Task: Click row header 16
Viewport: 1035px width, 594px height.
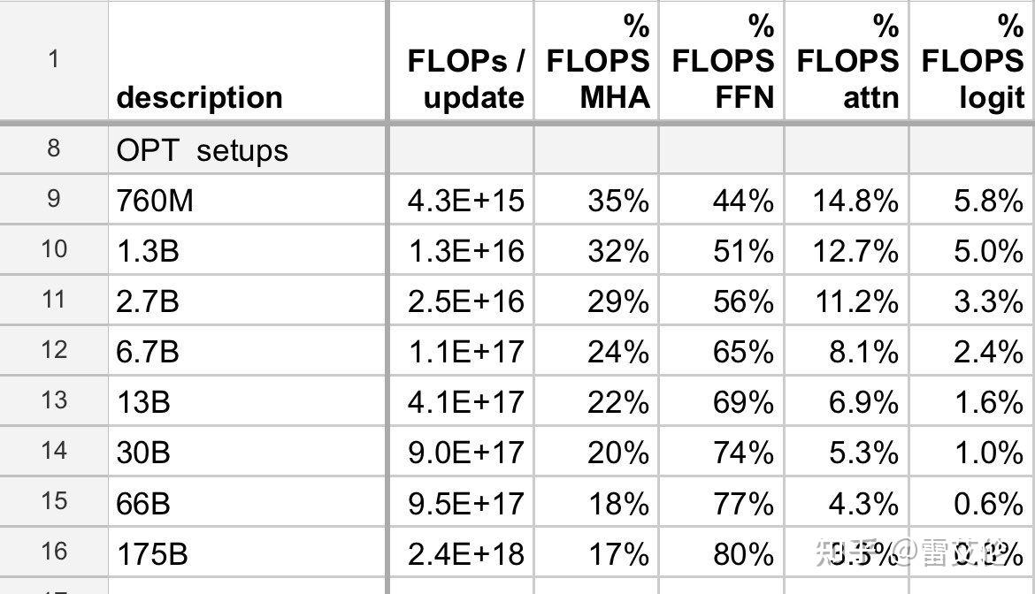Action: pos(53,552)
